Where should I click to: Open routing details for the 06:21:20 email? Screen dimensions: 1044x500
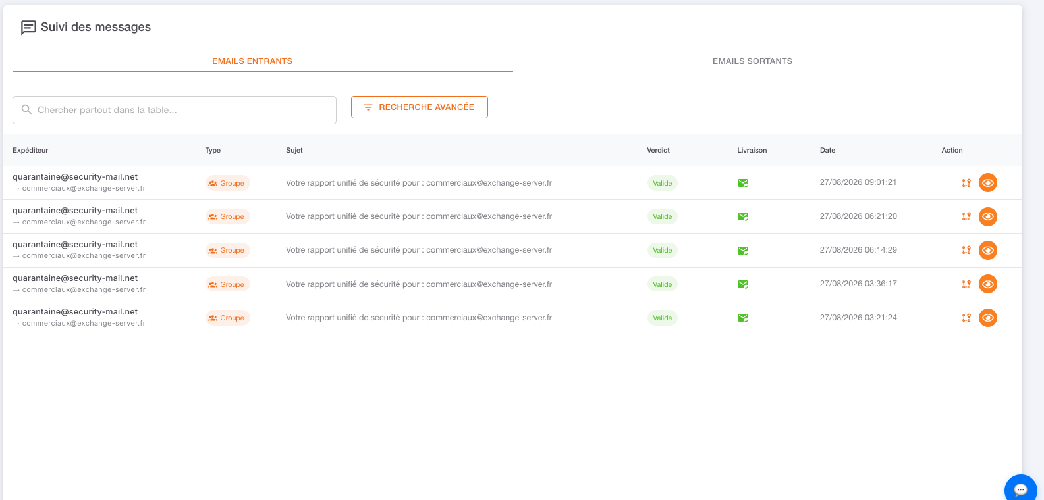point(966,216)
